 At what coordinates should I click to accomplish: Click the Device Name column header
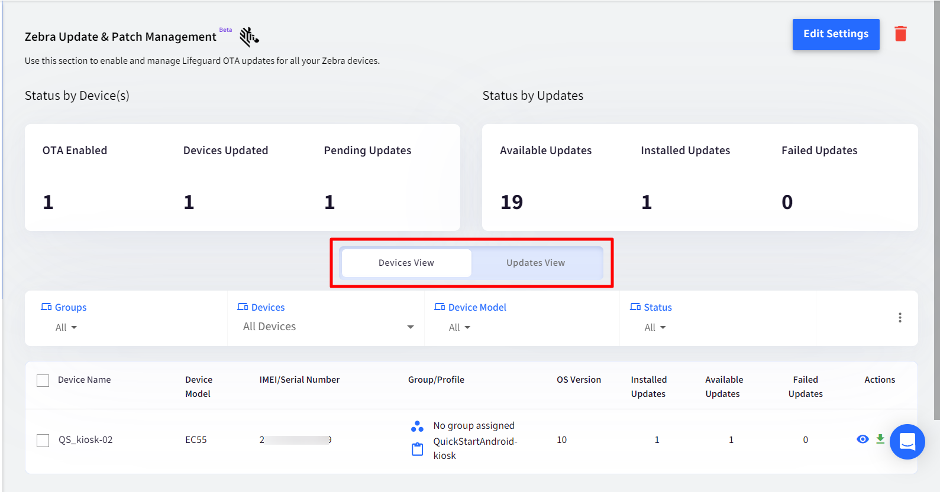[85, 380]
